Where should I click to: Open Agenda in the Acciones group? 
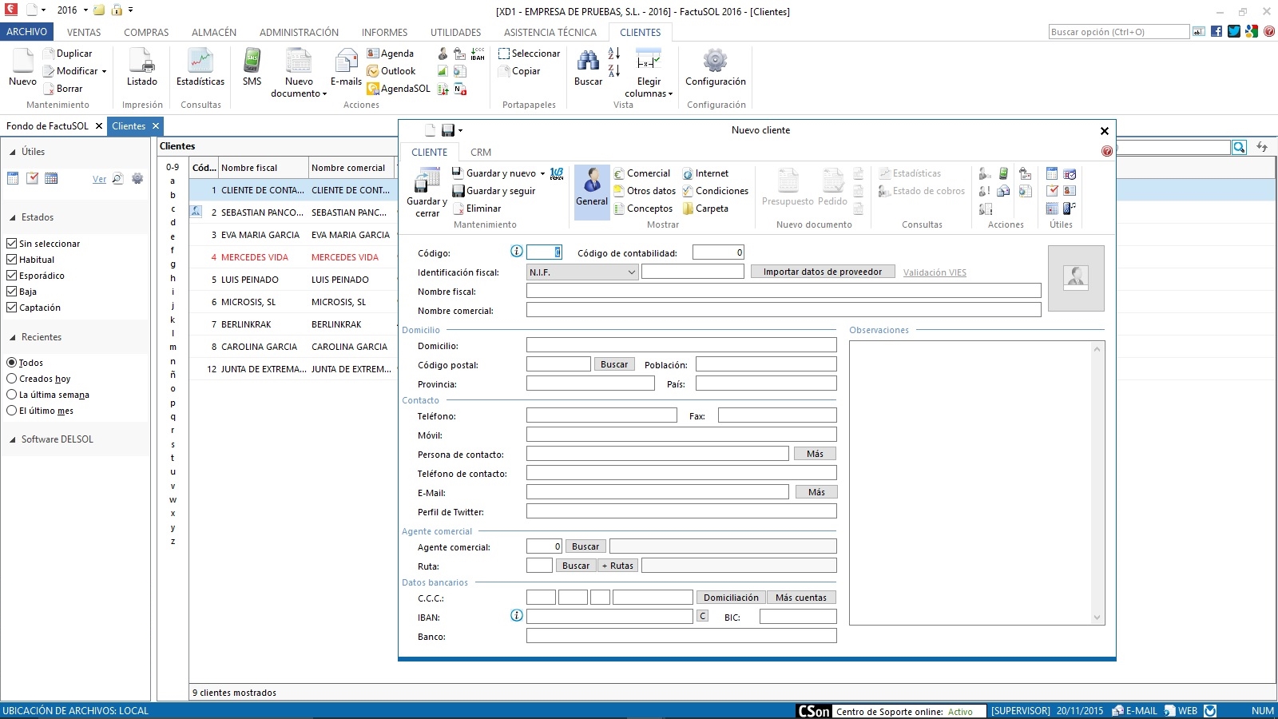(390, 54)
